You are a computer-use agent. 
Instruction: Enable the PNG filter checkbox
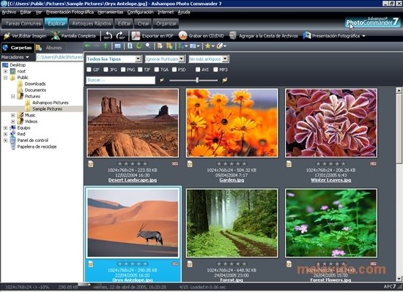123,70
